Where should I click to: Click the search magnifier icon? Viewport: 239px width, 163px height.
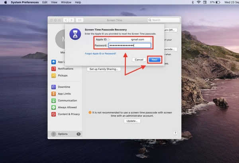pos(150,20)
